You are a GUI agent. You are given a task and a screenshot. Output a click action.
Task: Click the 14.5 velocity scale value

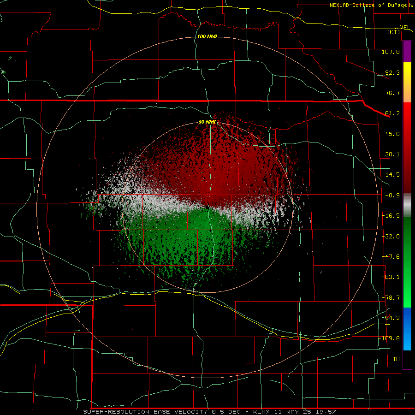pos(392,175)
